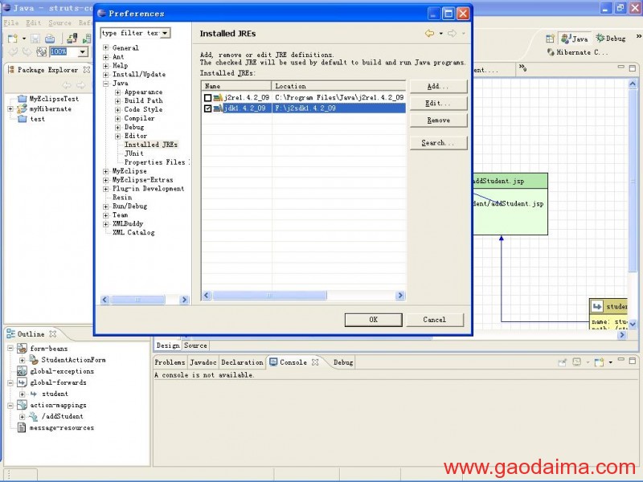
Task: Select the jdk1.4.2_09 location cell
Action: 339,108
